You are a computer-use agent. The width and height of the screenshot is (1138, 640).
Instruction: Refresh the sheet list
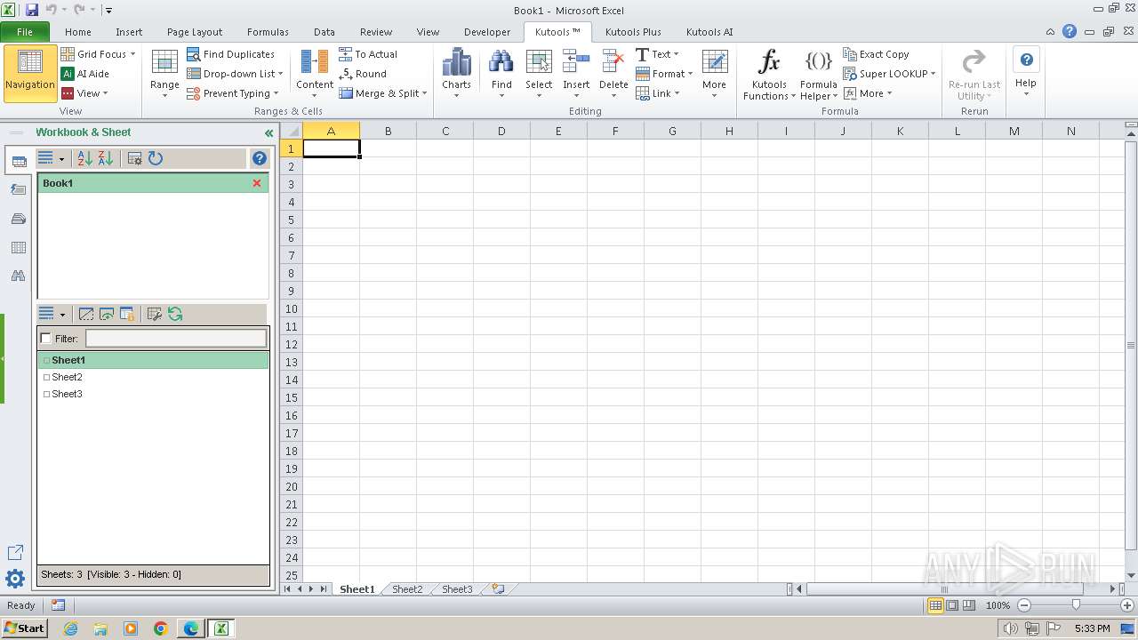(x=175, y=314)
